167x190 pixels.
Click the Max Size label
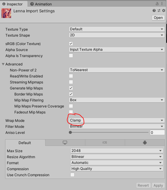coord(15,151)
